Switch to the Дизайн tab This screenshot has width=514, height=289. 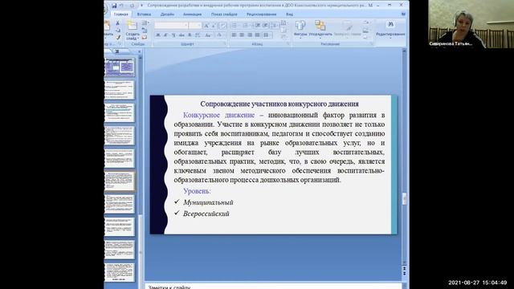pos(167,14)
